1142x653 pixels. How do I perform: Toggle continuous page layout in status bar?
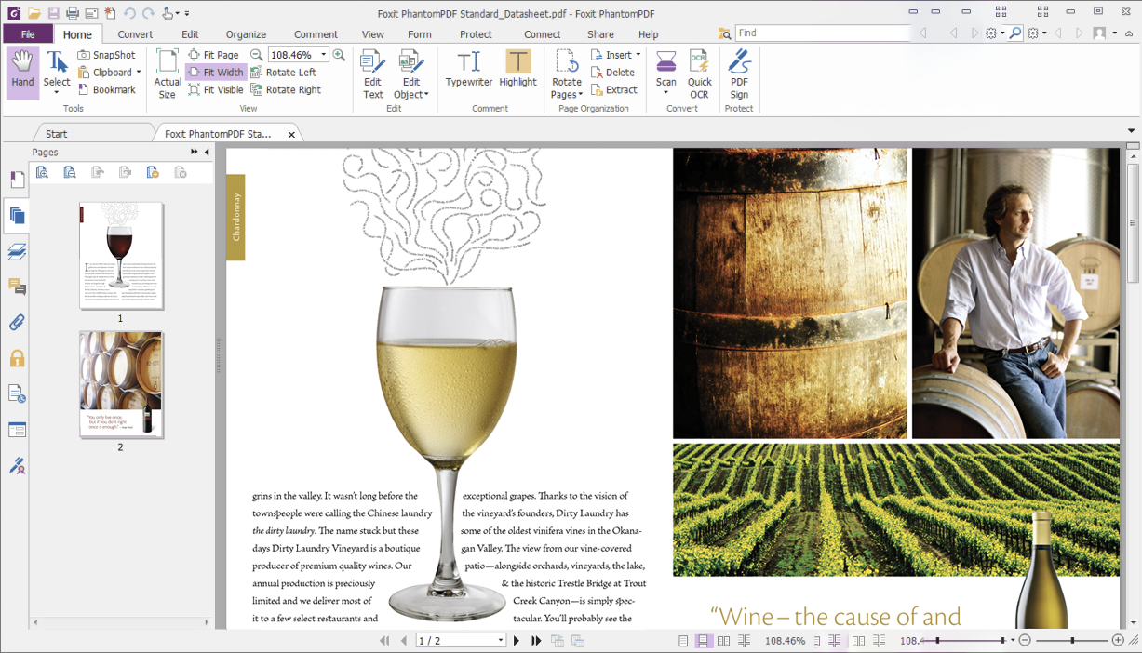(x=704, y=641)
